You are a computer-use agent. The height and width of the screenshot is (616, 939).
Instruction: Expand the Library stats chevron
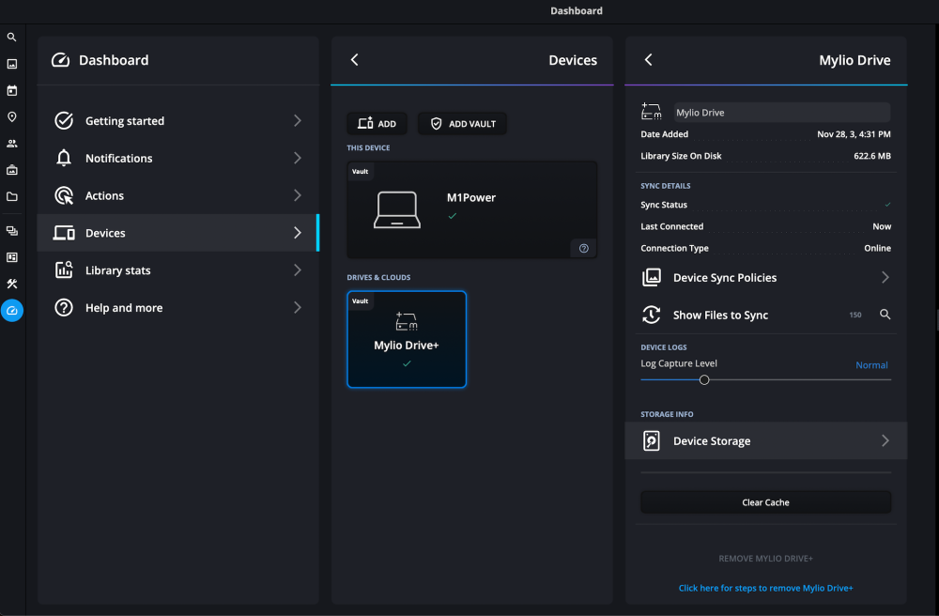coord(298,270)
